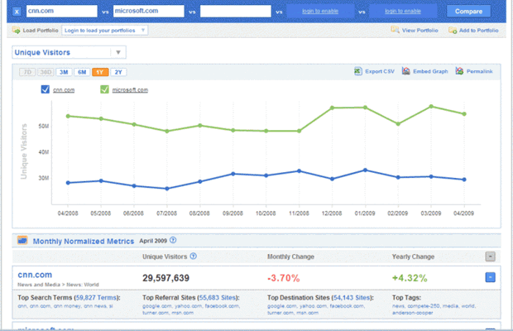The image size is (513, 331).
Task: Open the Unique Visitors metric dropdown
Action: pos(69,52)
